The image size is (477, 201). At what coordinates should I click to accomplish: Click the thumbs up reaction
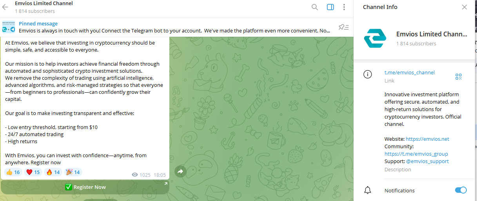click(13, 172)
